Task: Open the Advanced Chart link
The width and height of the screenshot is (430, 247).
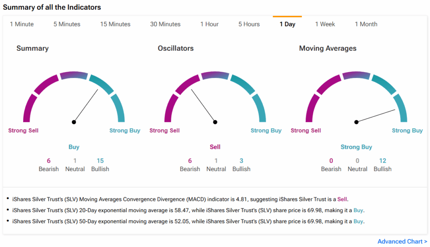Action: (402, 242)
